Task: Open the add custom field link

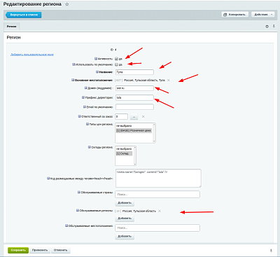Action: 32,55
